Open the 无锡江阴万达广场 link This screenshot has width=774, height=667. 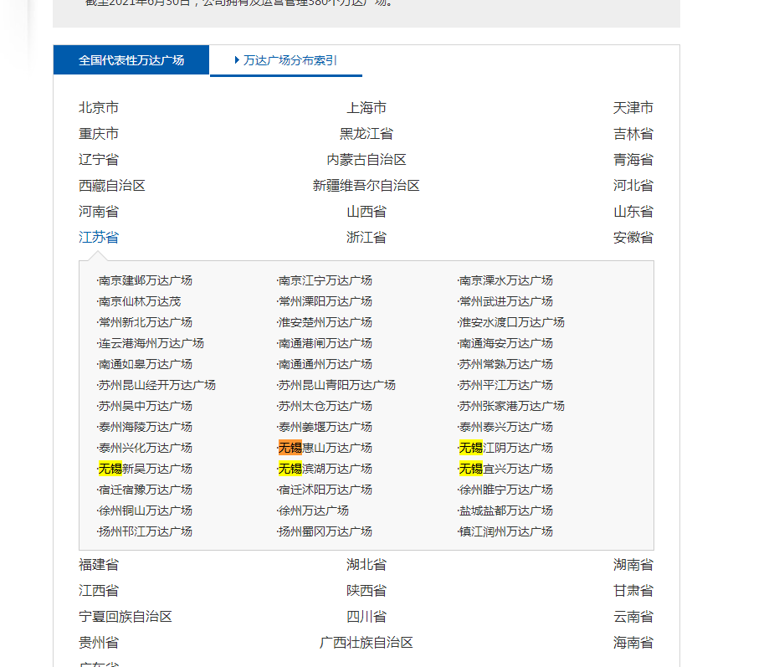pyautogui.click(x=505, y=448)
